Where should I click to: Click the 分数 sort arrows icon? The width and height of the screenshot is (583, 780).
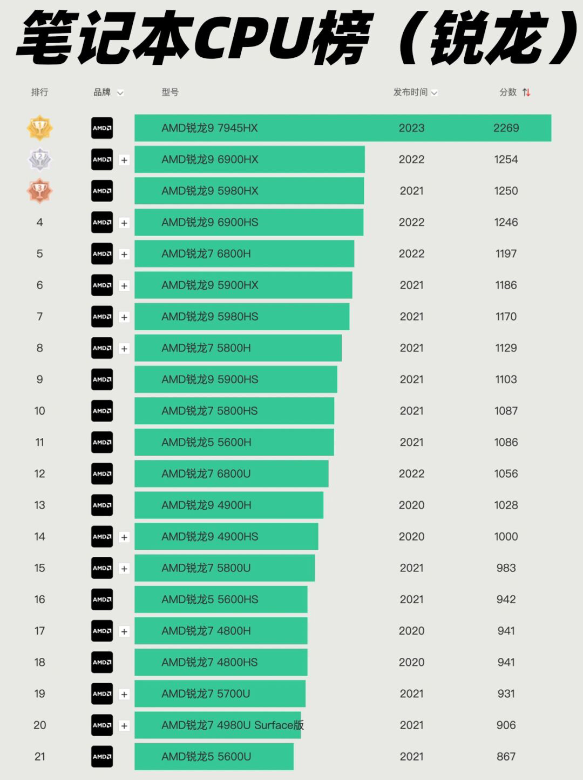(x=526, y=92)
